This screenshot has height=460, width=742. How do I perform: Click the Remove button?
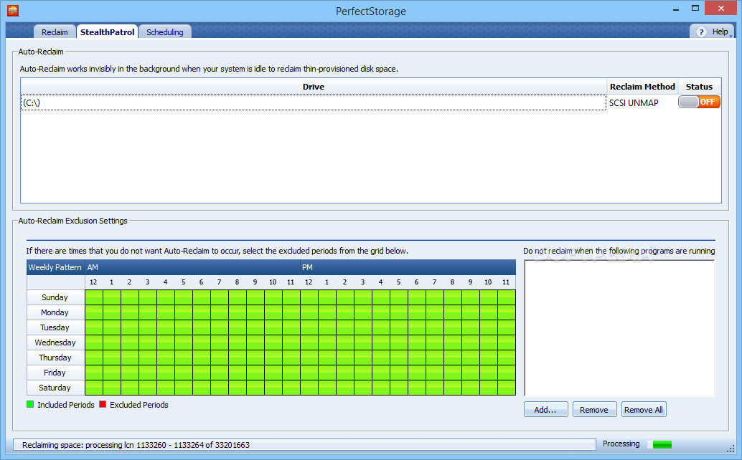(594, 409)
